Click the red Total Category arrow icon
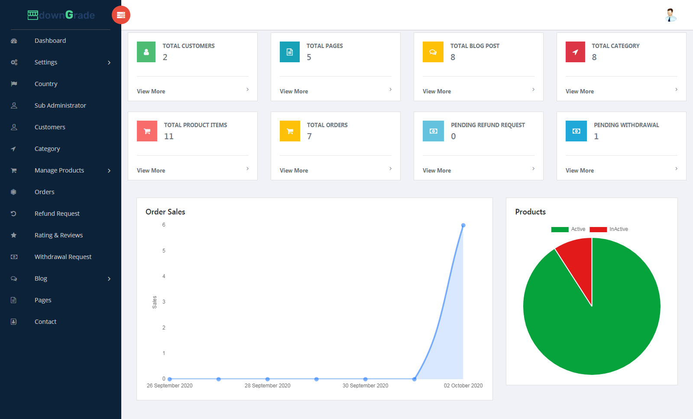 pyautogui.click(x=575, y=52)
